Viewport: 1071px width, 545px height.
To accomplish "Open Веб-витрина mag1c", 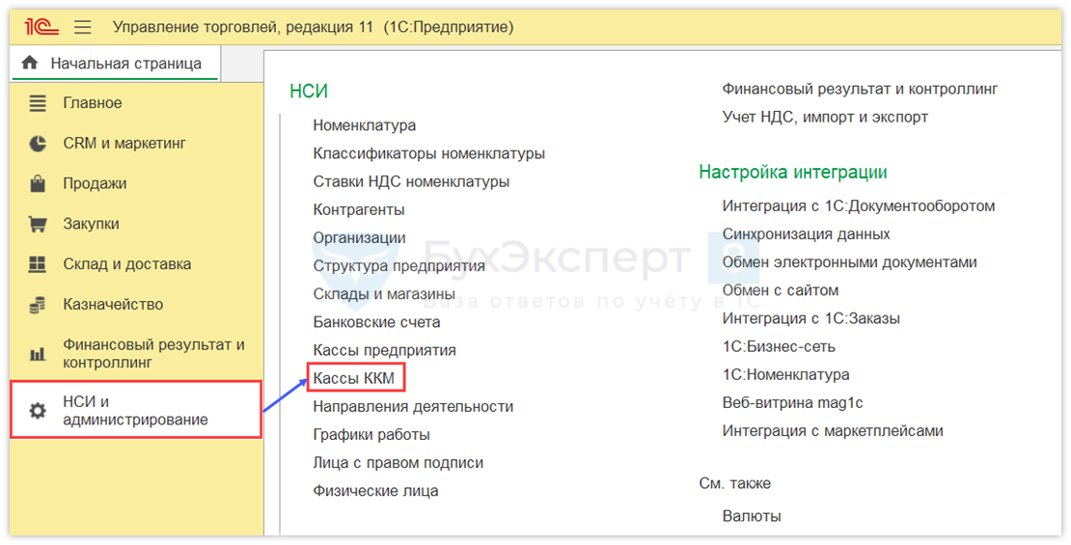I will [x=792, y=403].
